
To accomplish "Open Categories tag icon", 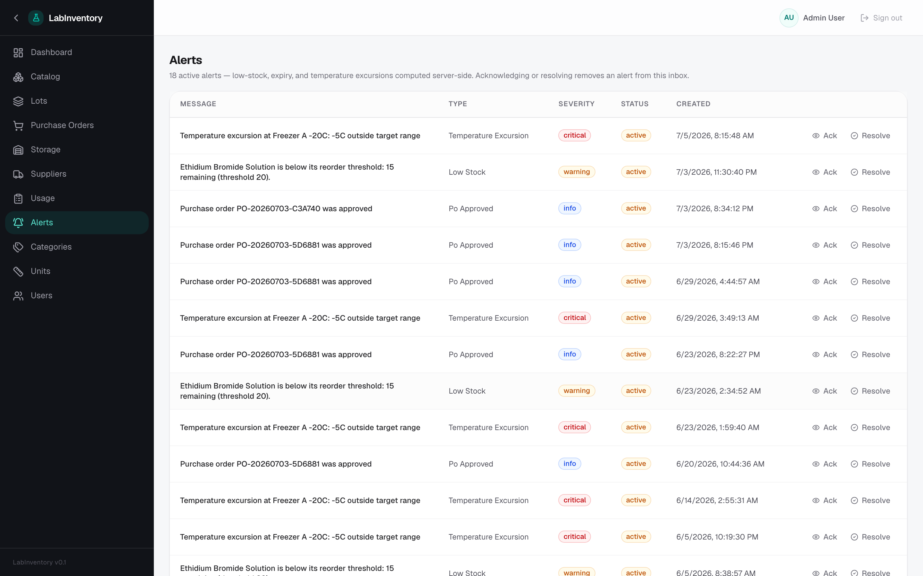I will pos(18,247).
